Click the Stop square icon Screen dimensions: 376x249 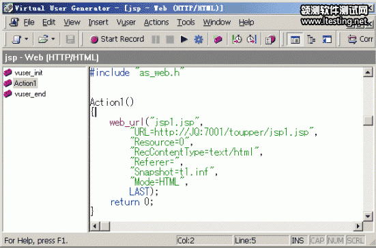click(x=170, y=40)
